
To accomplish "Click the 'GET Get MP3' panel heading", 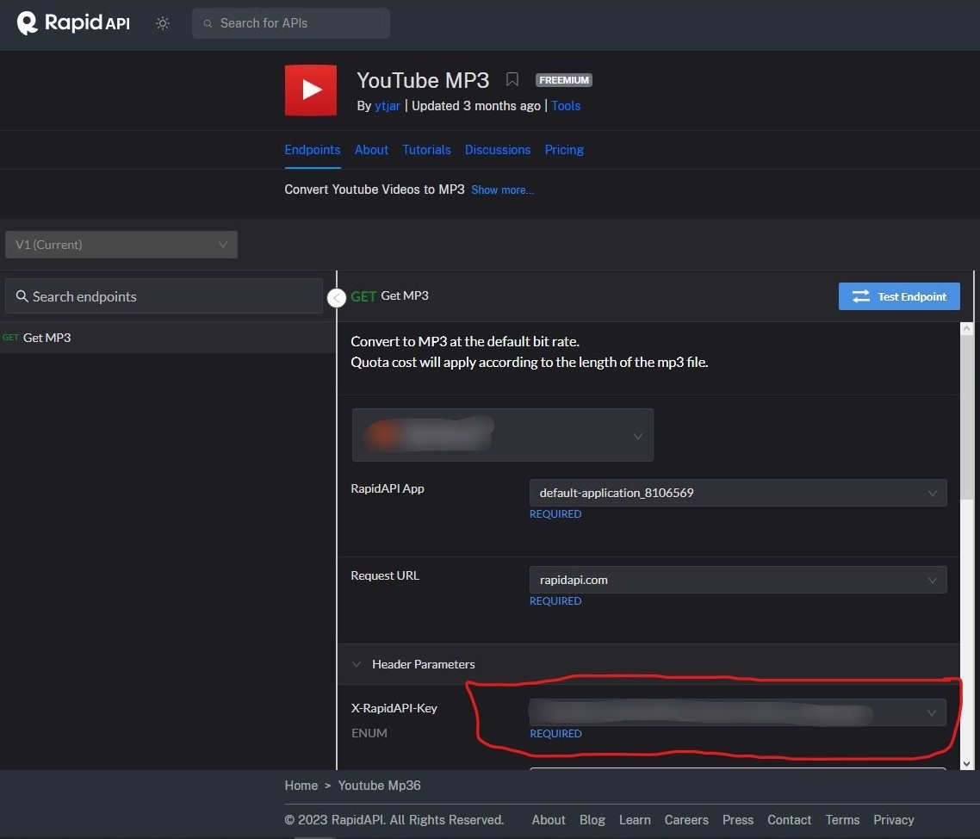I will 389,295.
